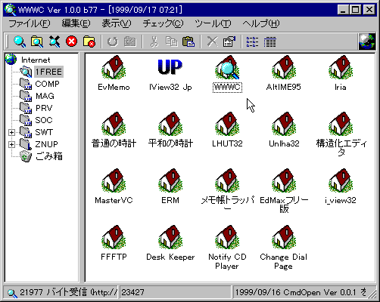Select the COMP folder in tree
Screen dimensions: 380x302
tap(47, 84)
